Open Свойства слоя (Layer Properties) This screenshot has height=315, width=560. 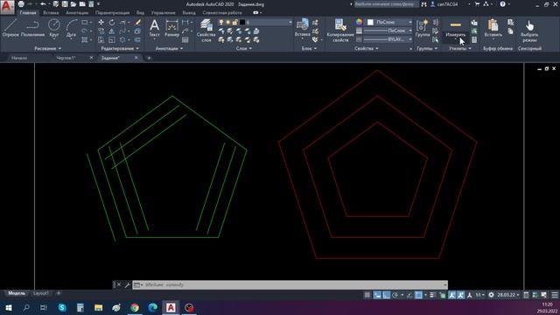click(206, 31)
